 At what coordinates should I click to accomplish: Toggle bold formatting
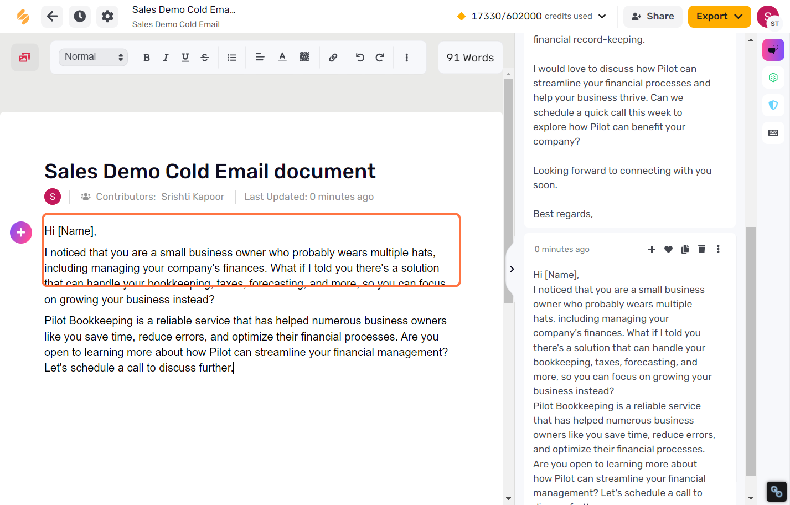tap(147, 58)
